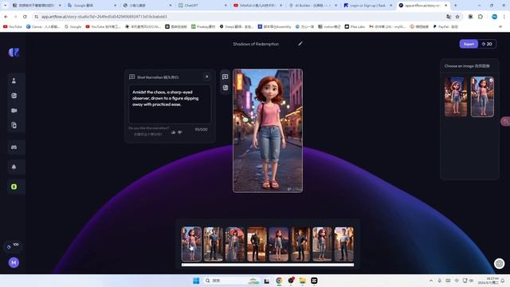510x287 pixels.
Task: Select the third shot thumbnail with red umbrella
Action: 235,244
